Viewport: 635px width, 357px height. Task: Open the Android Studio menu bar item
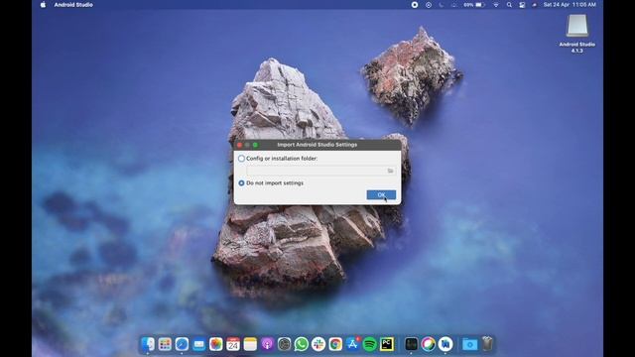tap(73, 5)
